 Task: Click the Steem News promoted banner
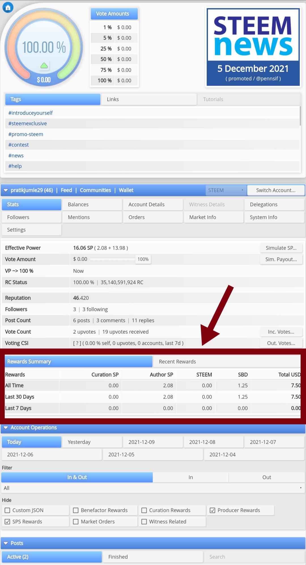[253, 47]
